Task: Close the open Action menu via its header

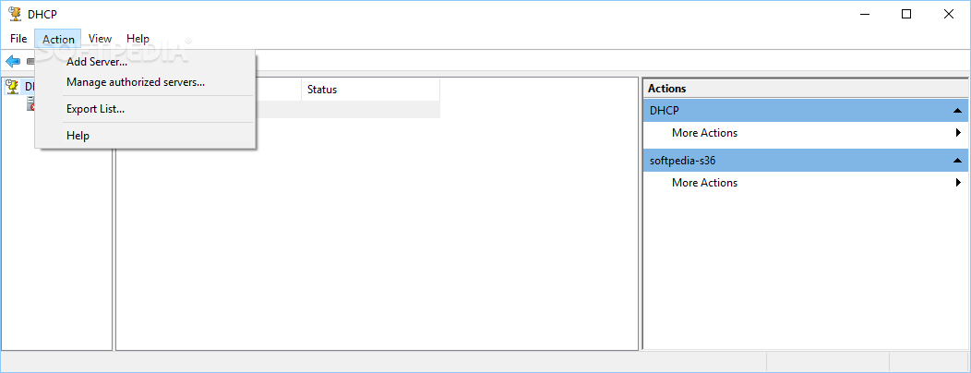Action: pos(58,39)
